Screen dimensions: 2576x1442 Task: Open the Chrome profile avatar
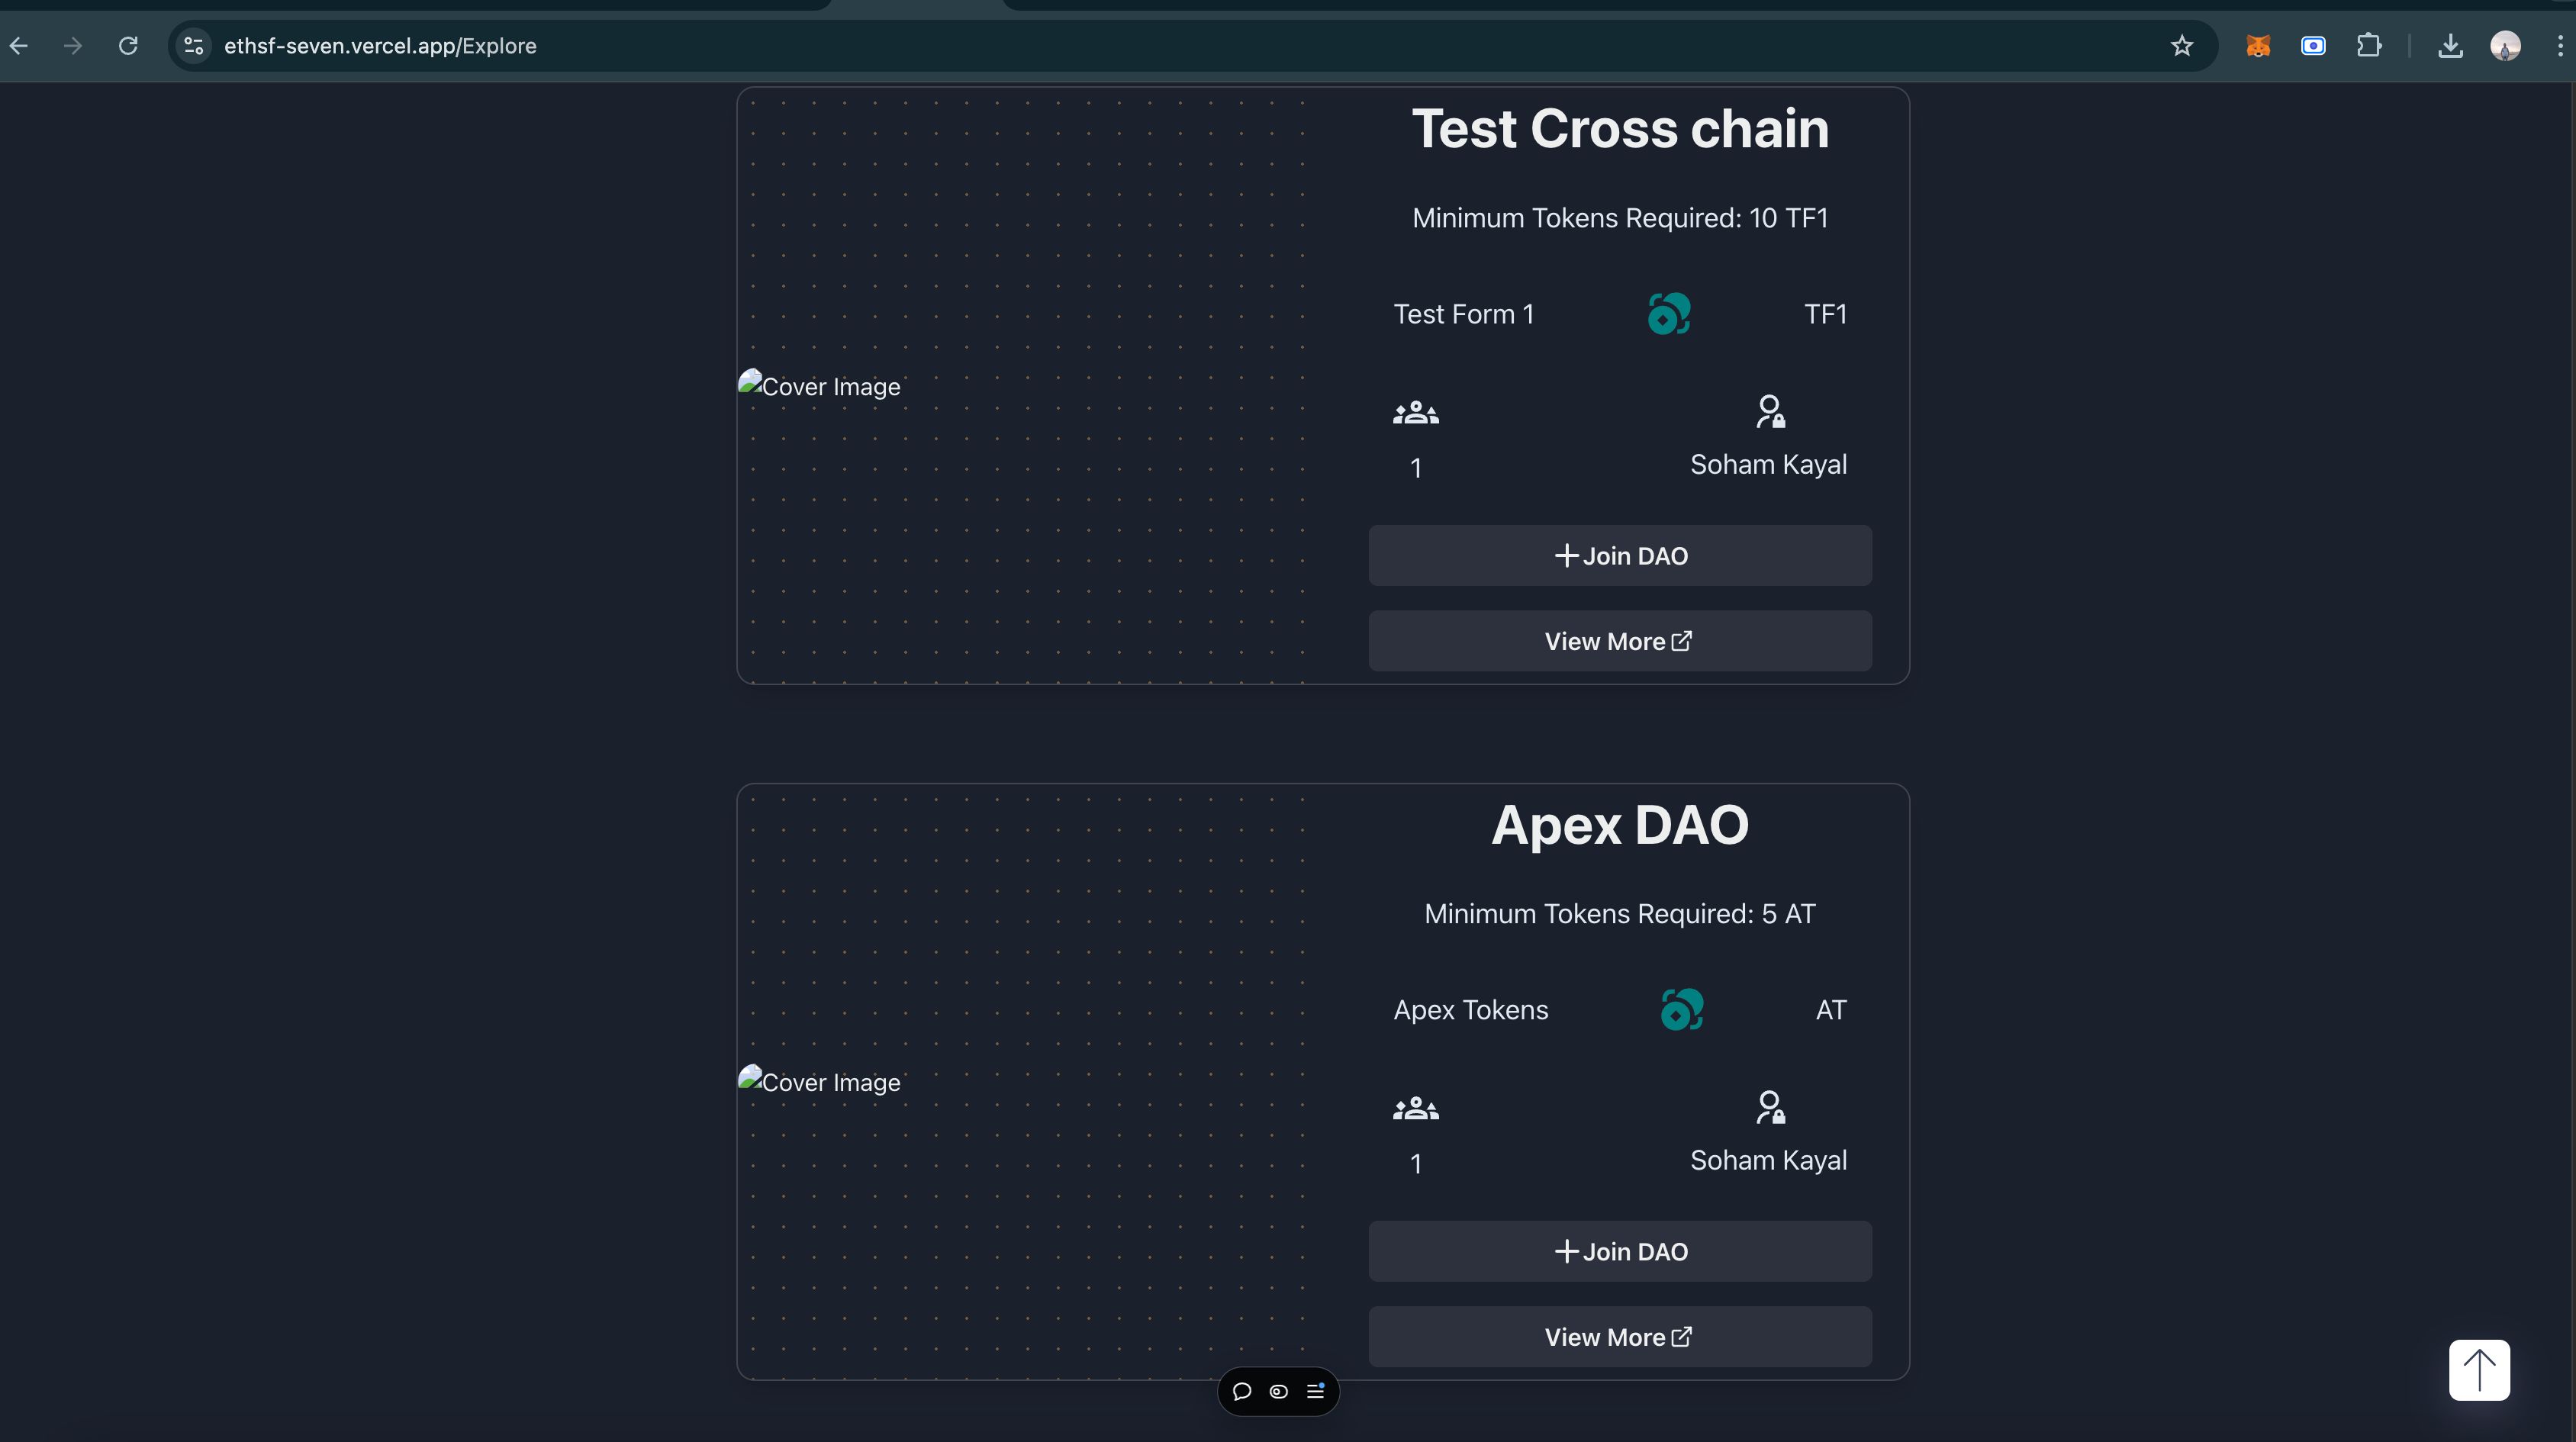click(x=2505, y=46)
